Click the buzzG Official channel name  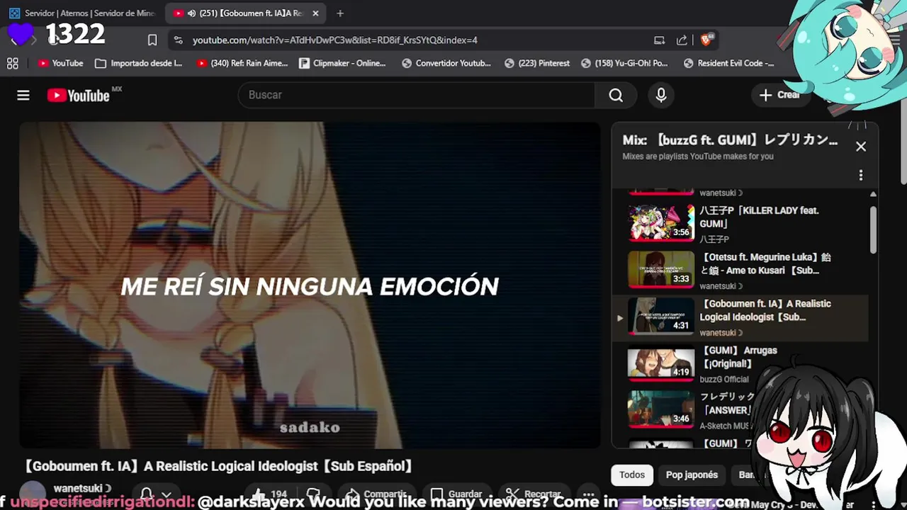(724, 380)
